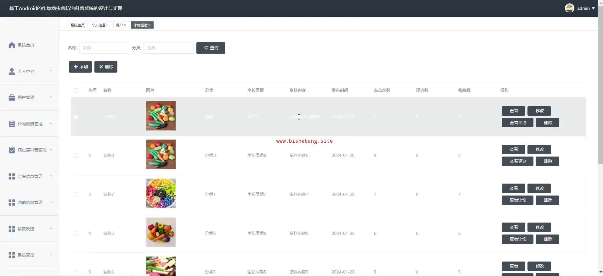This screenshot has height=276, width=603.
Task: Click the 添加 add button
Action: pos(80,67)
